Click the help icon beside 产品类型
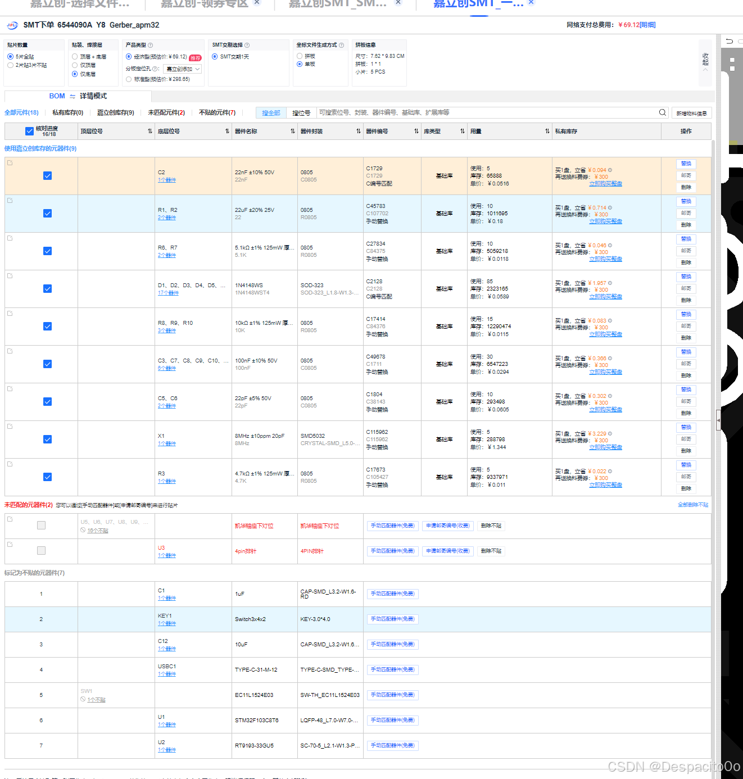 150,45
